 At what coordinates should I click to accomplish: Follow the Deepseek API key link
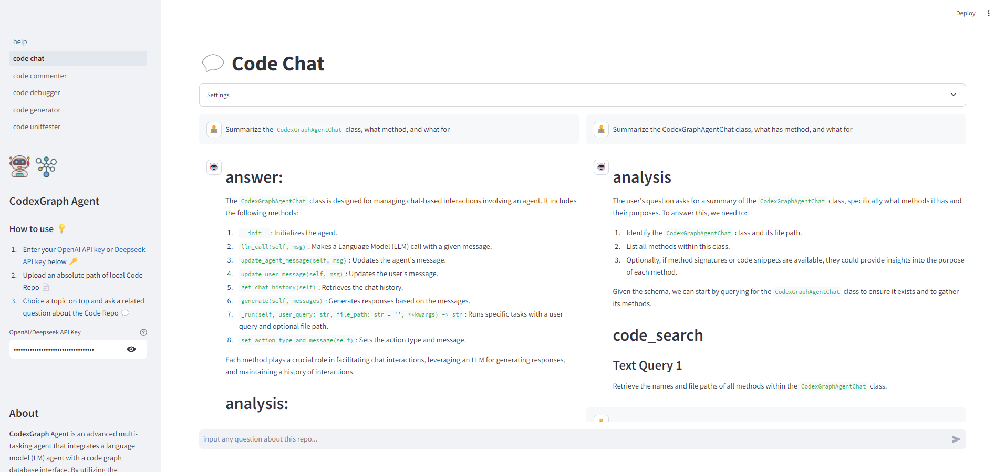point(130,250)
